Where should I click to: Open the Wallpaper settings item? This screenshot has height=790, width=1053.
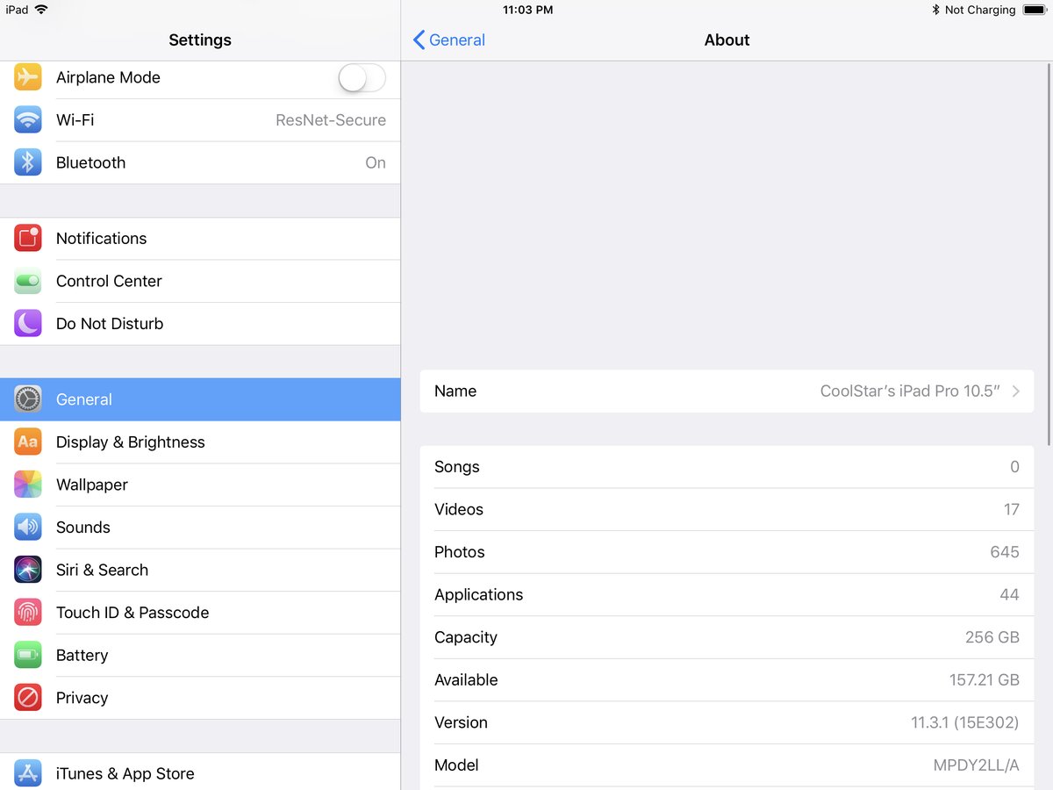[92, 485]
